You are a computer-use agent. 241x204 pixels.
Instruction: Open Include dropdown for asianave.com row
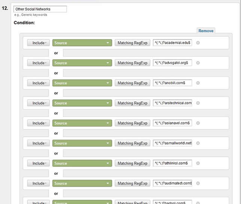coord(39,123)
